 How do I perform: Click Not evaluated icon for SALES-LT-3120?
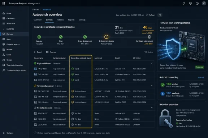73,91
